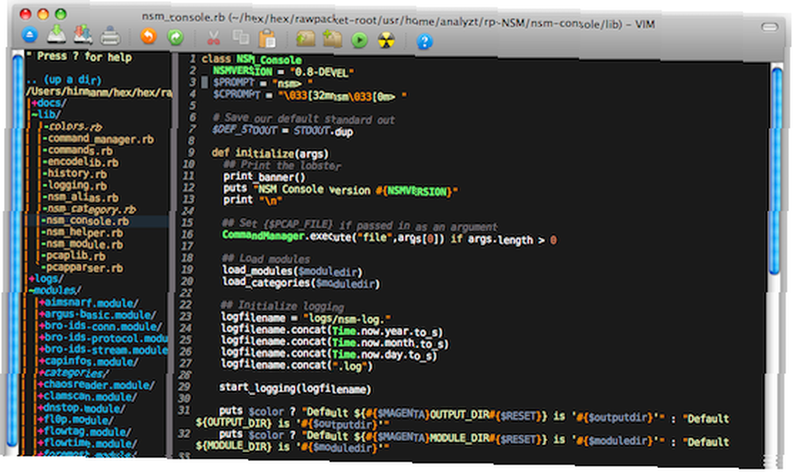Click the Load Session folder icon
The width and height of the screenshot is (793, 472).
305,39
